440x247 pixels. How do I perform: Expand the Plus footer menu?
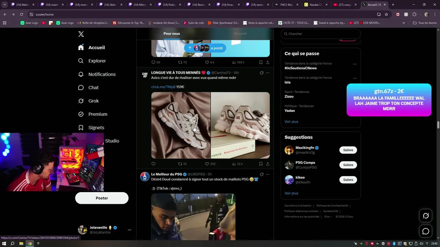[x=328, y=216]
